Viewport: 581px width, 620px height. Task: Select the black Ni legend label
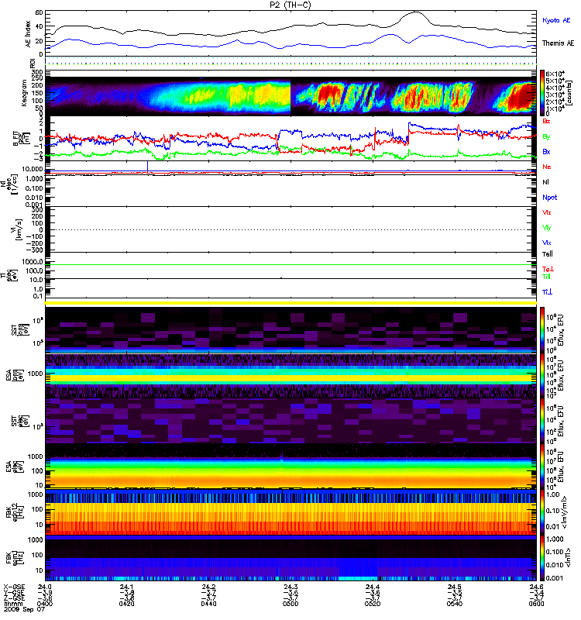point(545,182)
